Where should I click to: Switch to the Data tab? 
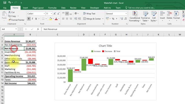click(x=63, y=8)
